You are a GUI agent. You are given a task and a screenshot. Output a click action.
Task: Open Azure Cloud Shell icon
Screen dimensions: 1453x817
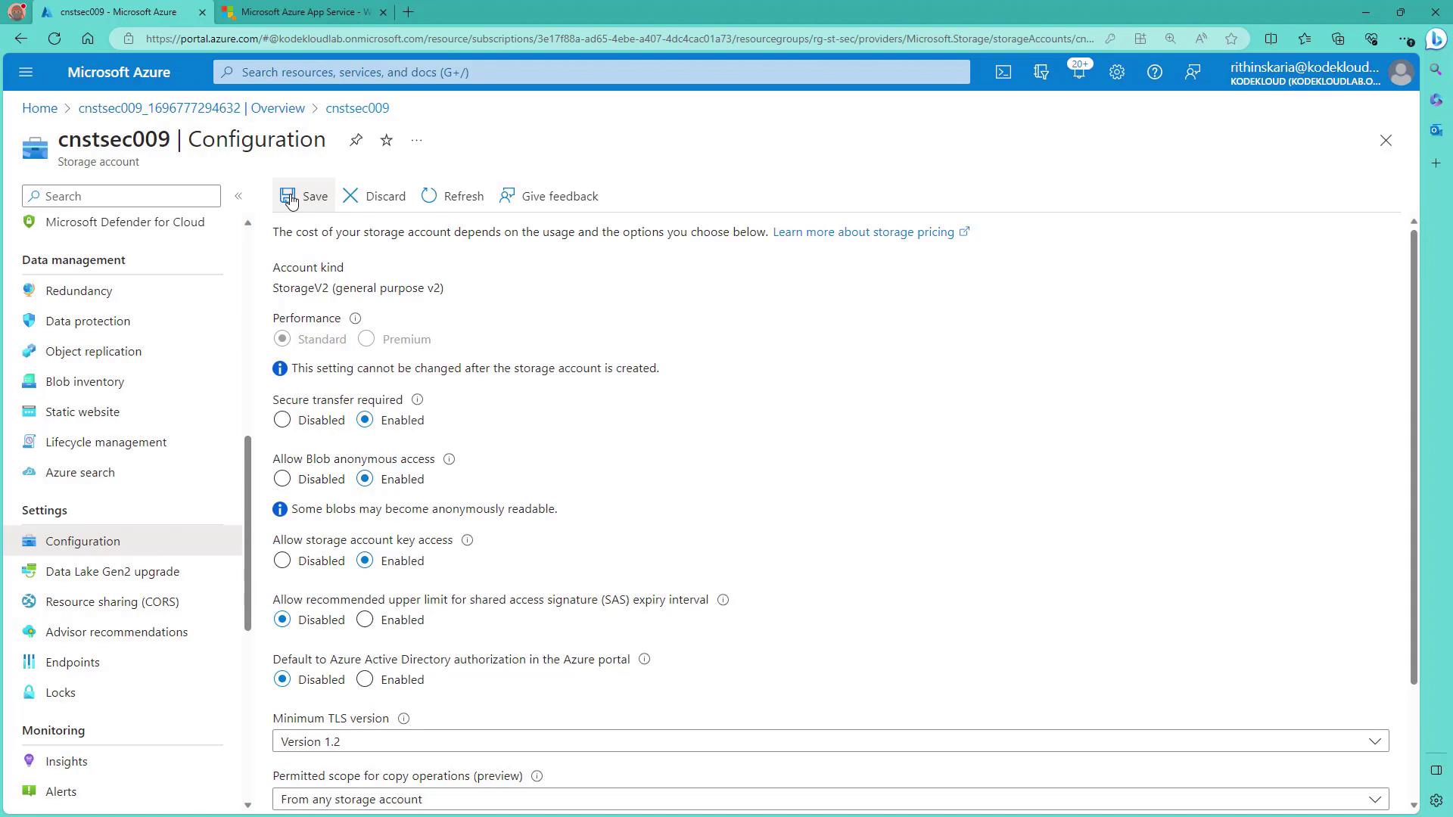coord(1003,73)
